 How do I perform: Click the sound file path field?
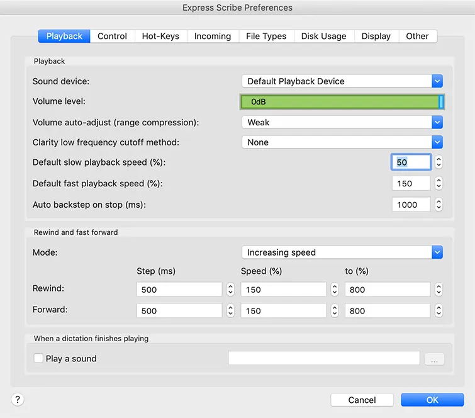(x=324, y=358)
